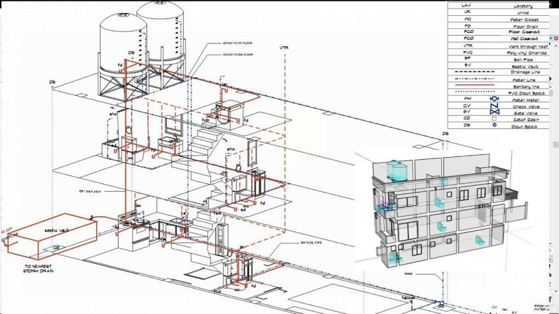Select the Down Spout circle symbol in legend
Screen dimensions: 559x314
(x=494, y=124)
